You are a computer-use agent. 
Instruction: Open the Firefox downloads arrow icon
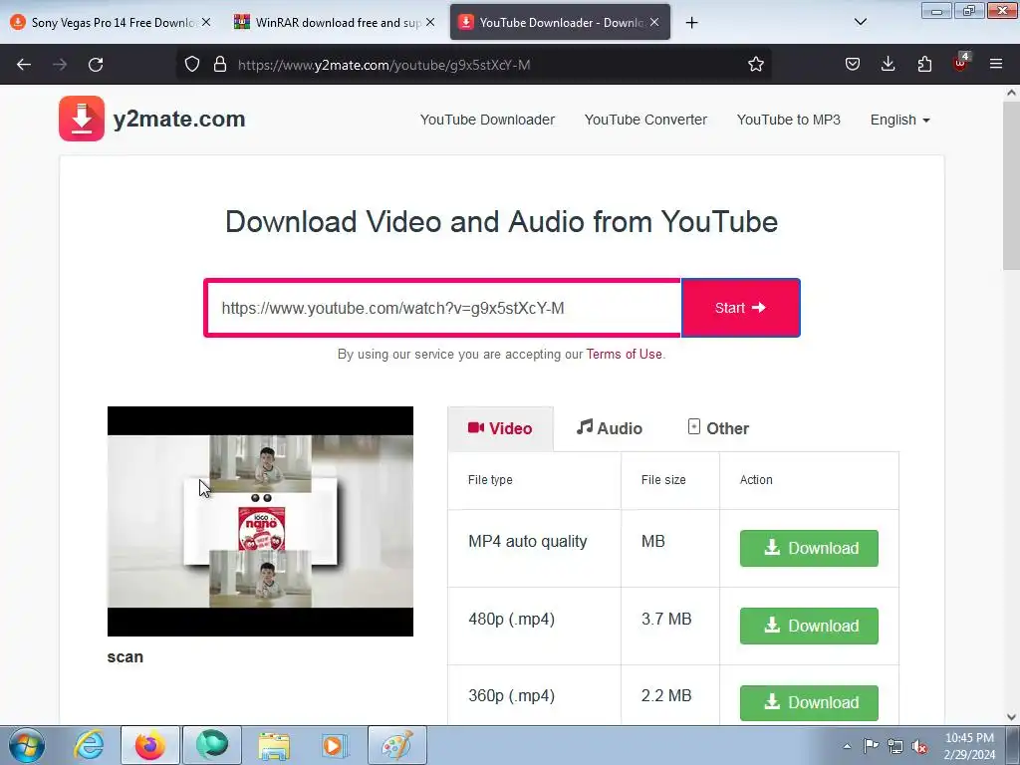coord(888,65)
